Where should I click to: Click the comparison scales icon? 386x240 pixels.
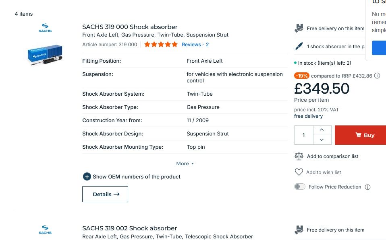click(x=299, y=156)
